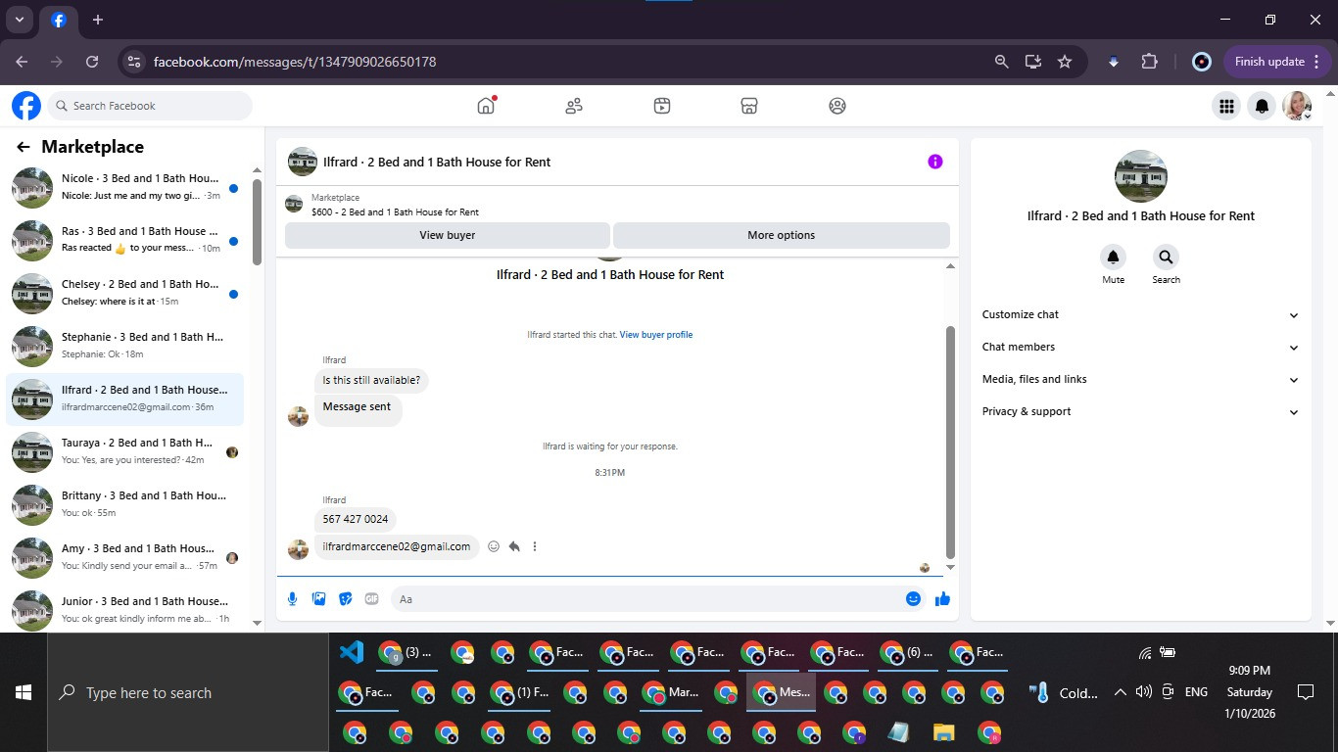Open Amy's 3 Bed conversation
This screenshot has width=1338, height=752.
(125, 557)
